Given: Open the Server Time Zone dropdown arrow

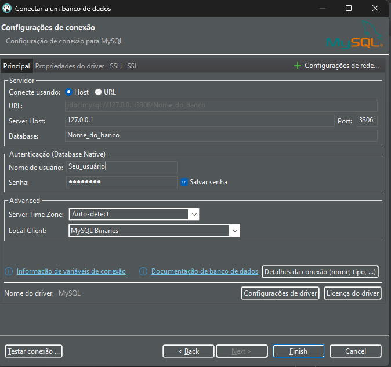Looking at the screenshot, I should click(194, 215).
